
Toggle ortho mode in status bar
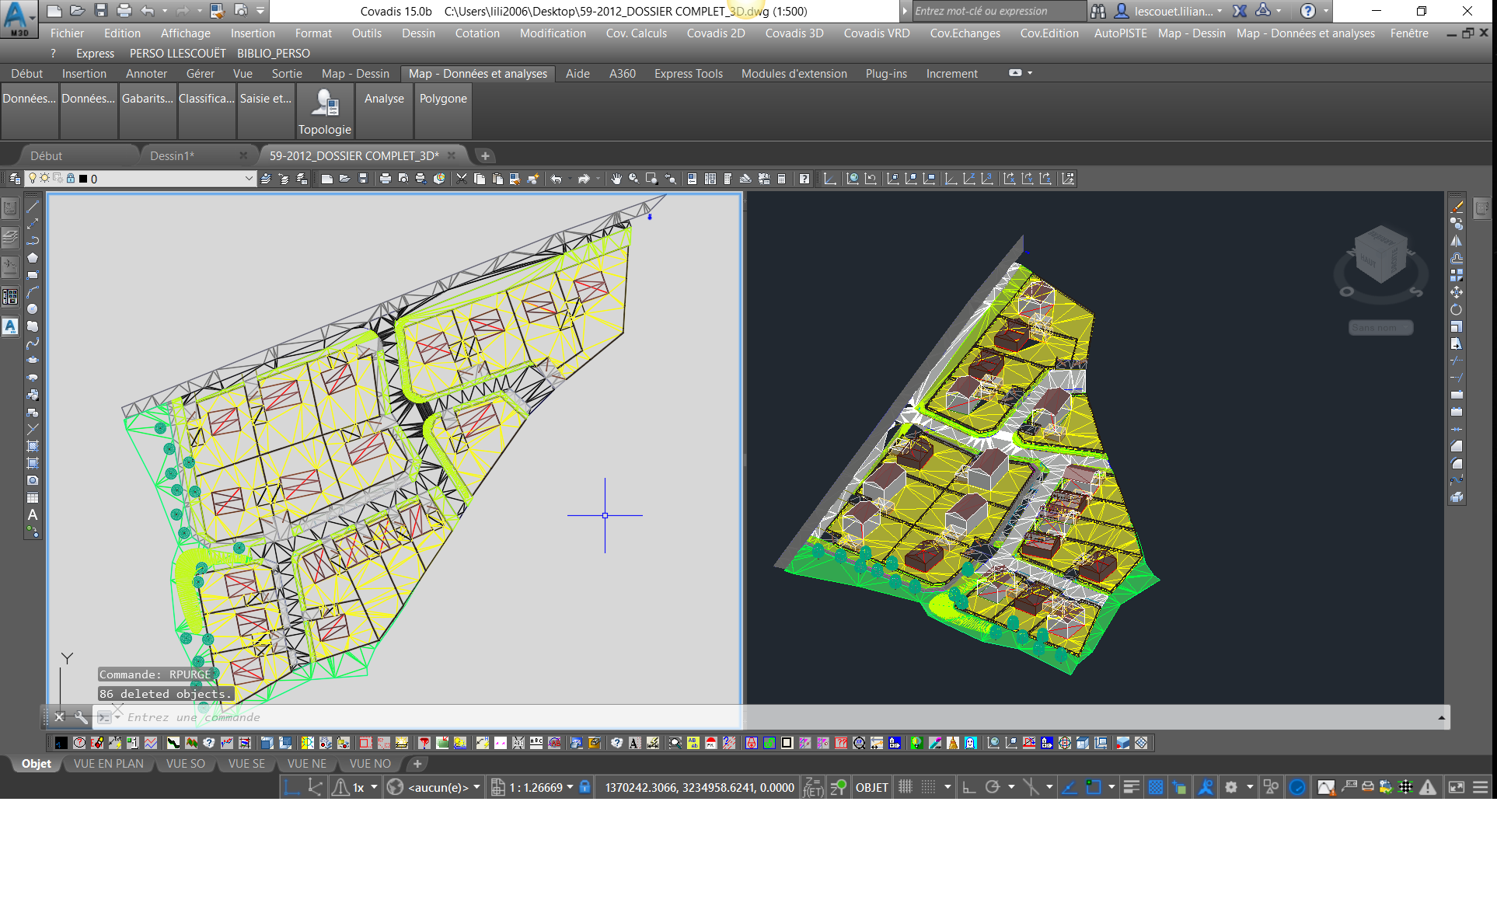point(968,787)
